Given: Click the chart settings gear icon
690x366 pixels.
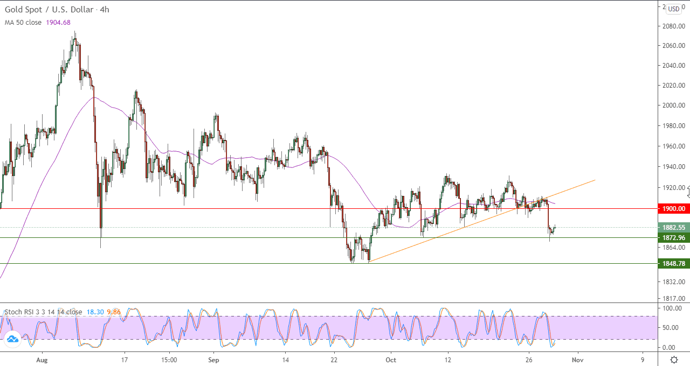Looking at the screenshot, I should click(674, 359).
